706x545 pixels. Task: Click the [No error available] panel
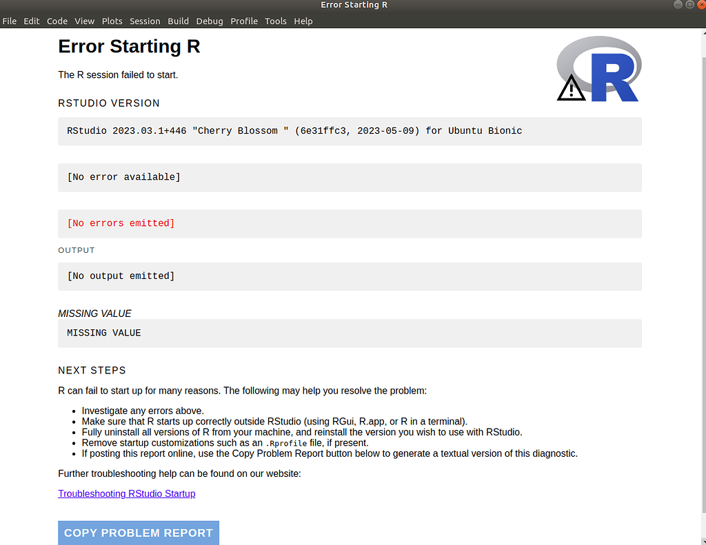(x=350, y=177)
